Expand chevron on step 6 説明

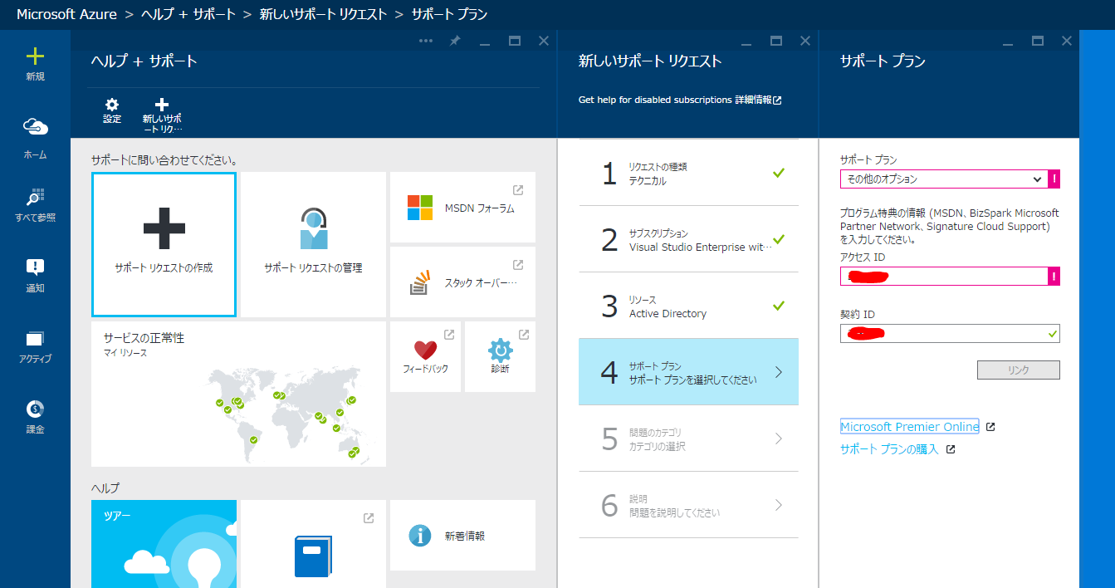pos(779,505)
